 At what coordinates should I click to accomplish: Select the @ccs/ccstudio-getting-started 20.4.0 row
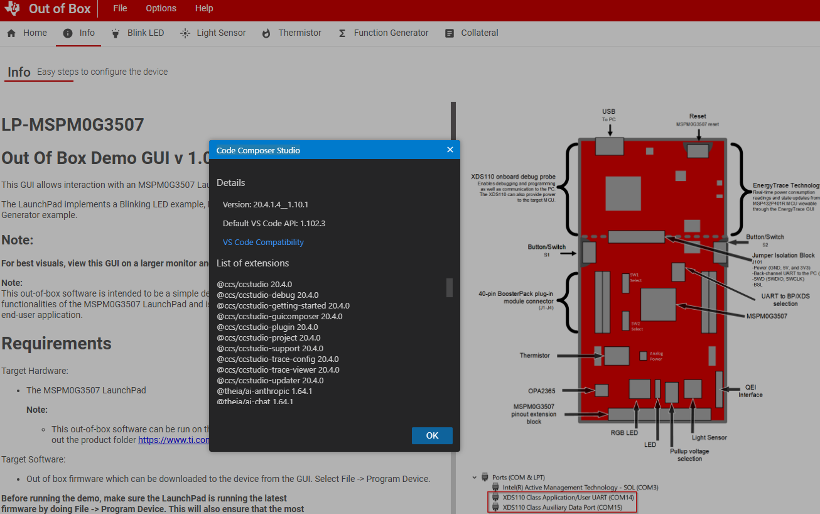pos(283,305)
